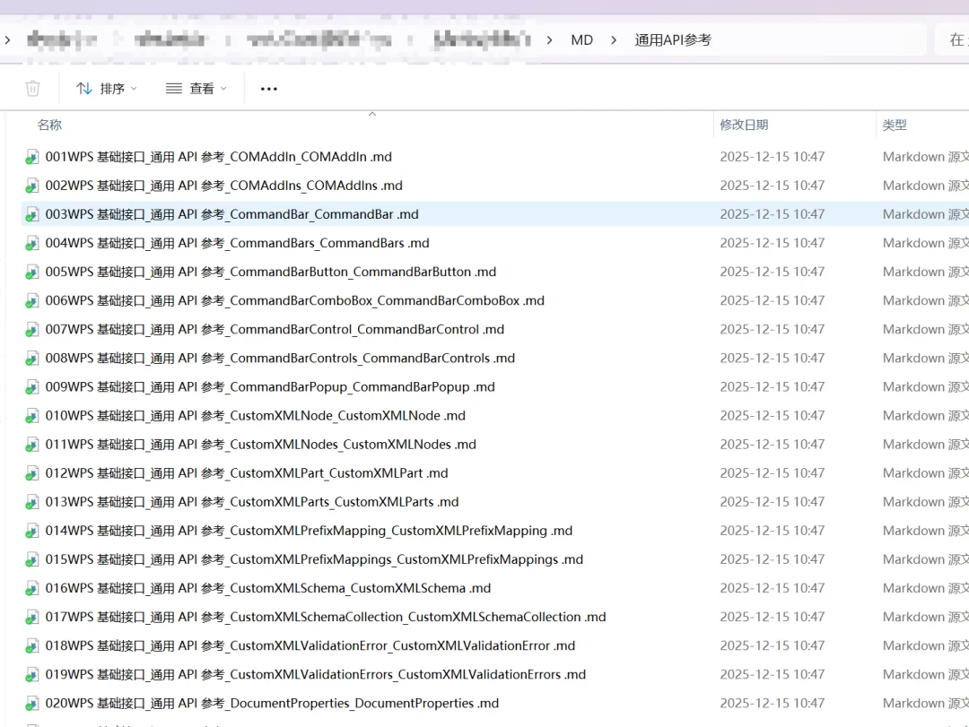This screenshot has width=969, height=727.
Task: Sort by the 类型 column header
Action: (x=895, y=125)
